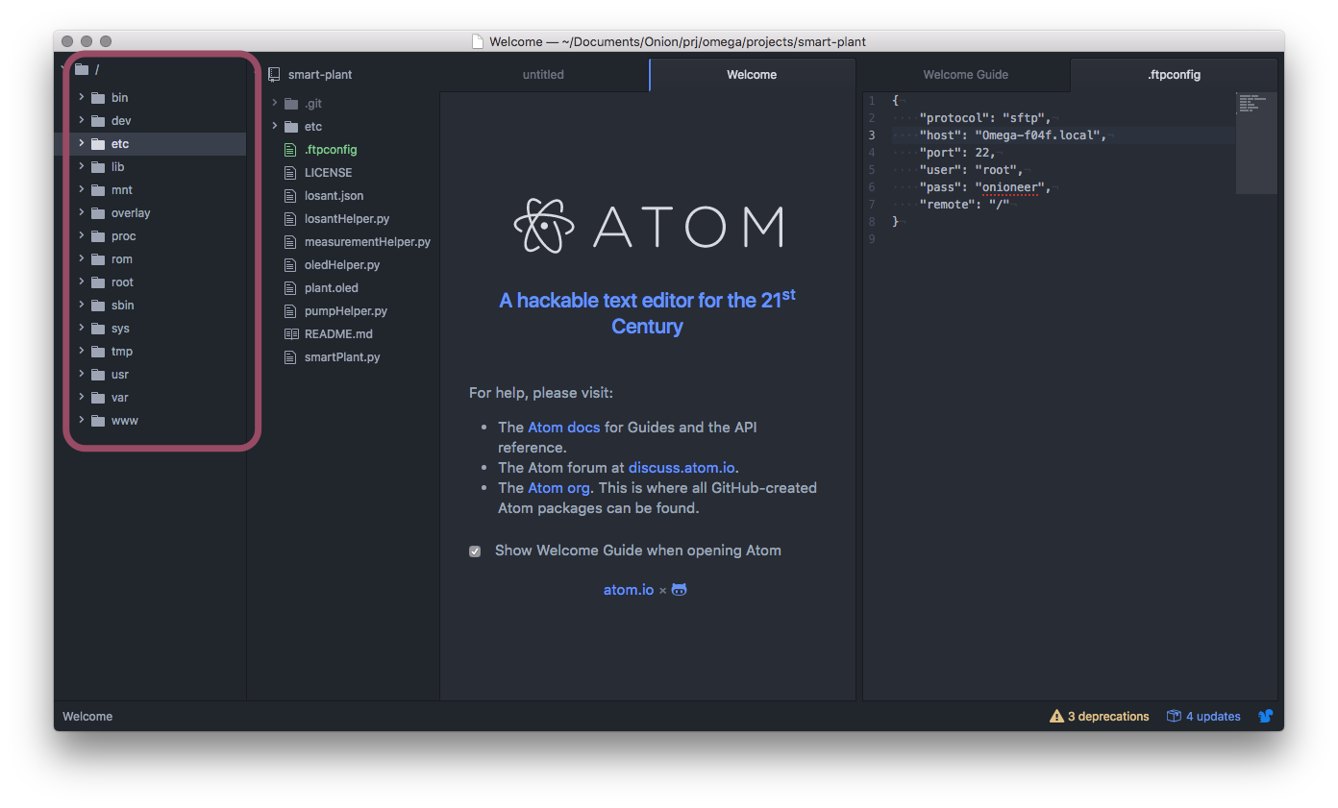This screenshot has height=808, width=1338.
Task: Expand the sbin folder chevron
Action: pyautogui.click(x=82, y=306)
